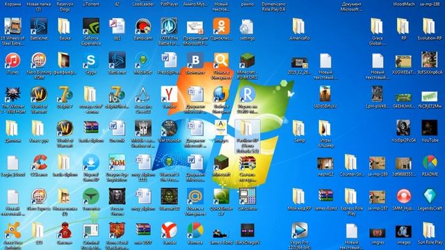The height and width of the screenshot is (250, 445).
Task: Start Skype
Action: coord(91,61)
